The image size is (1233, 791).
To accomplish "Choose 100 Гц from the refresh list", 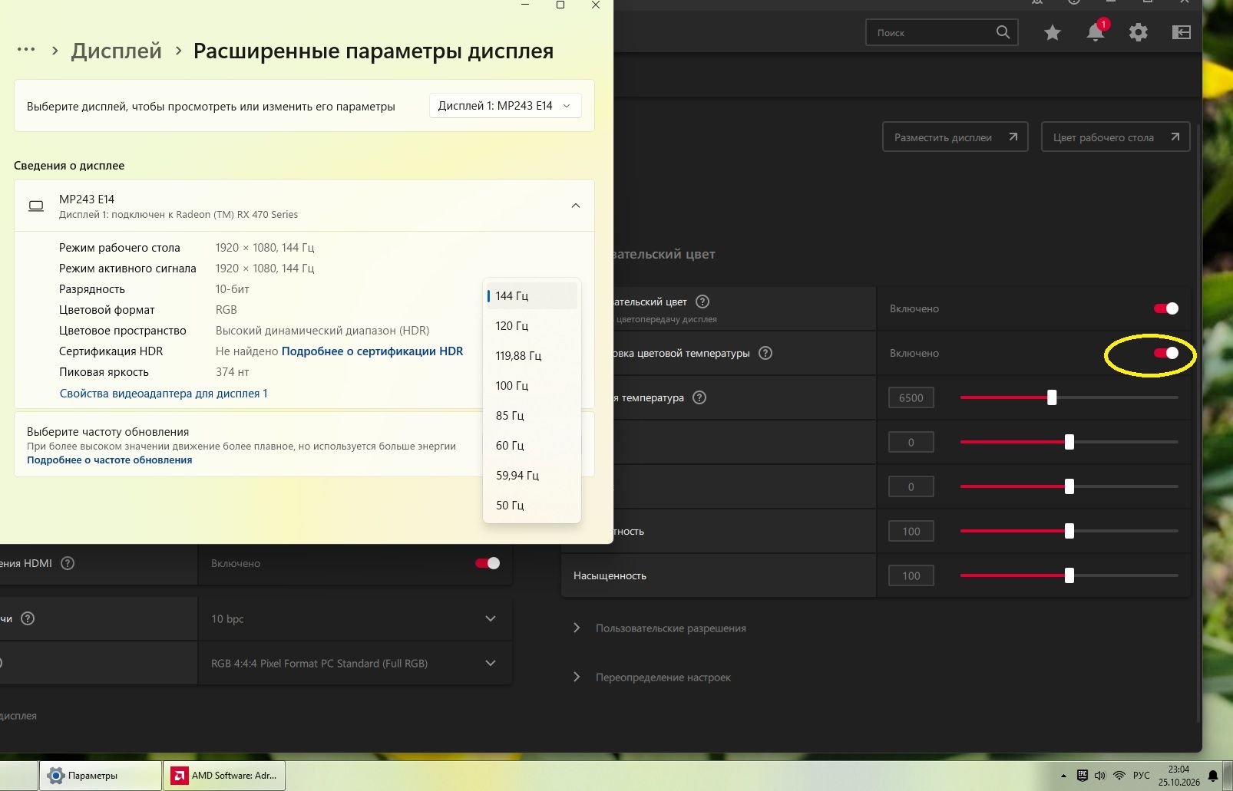I will pyautogui.click(x=532, y=386).
